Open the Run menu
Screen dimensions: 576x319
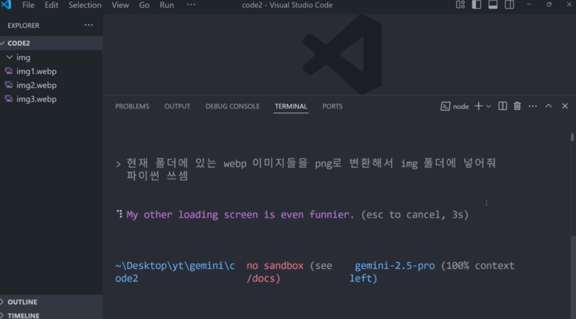pos(166,5)
